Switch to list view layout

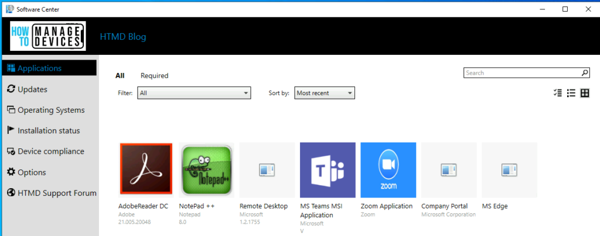pos(571,93)
